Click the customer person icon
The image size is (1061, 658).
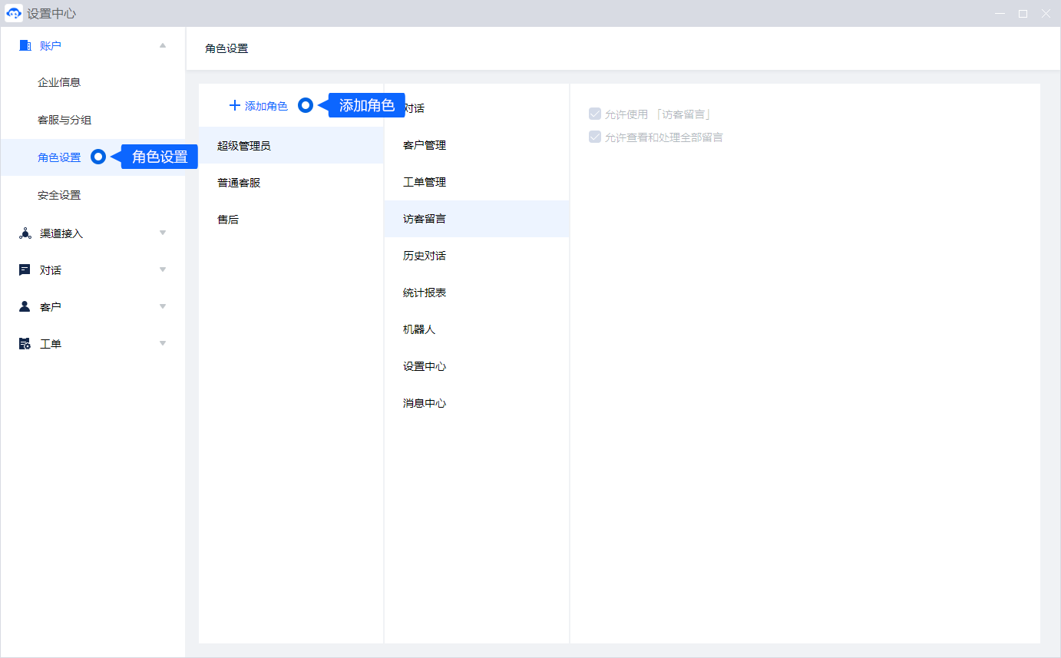25,307
